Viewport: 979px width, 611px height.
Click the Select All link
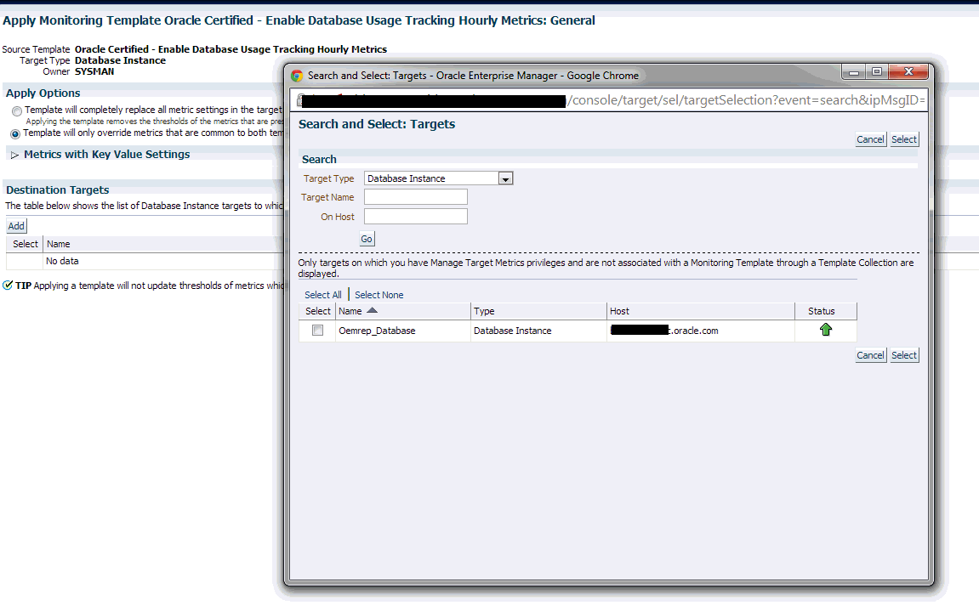323,295
